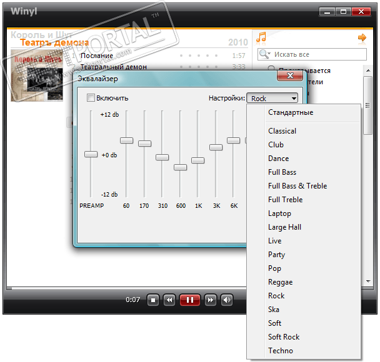Switch to the Pop preset
Viewport: 380px width, 362px height.
coord(304,268)
